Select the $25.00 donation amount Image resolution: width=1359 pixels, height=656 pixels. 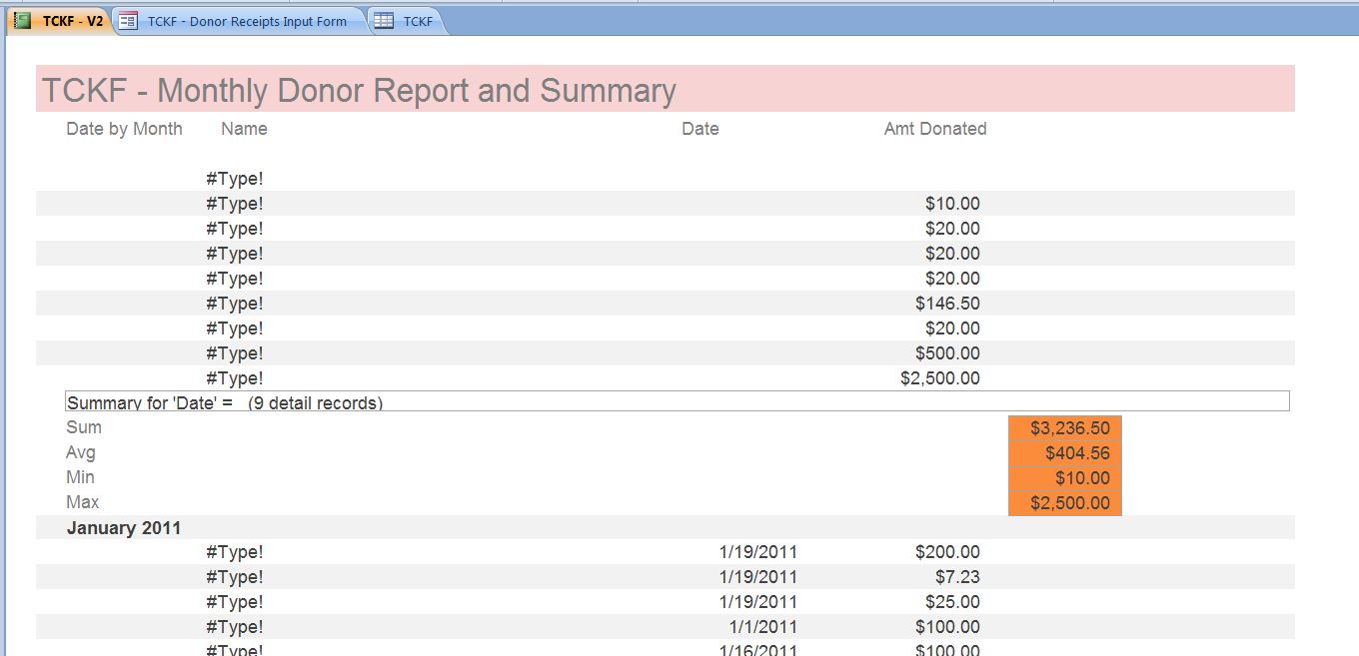(x=952, y=602)
